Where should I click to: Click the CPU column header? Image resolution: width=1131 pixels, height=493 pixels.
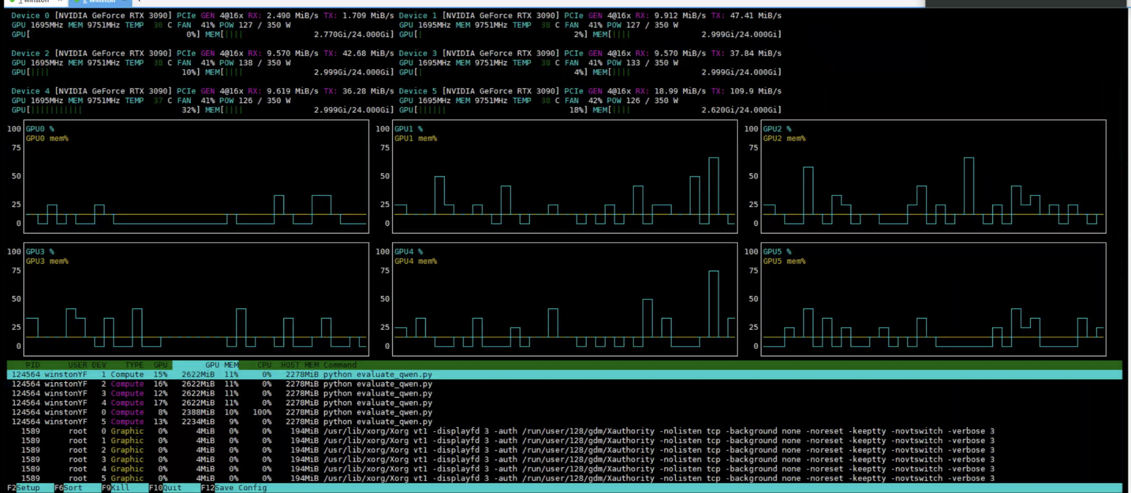264,365
